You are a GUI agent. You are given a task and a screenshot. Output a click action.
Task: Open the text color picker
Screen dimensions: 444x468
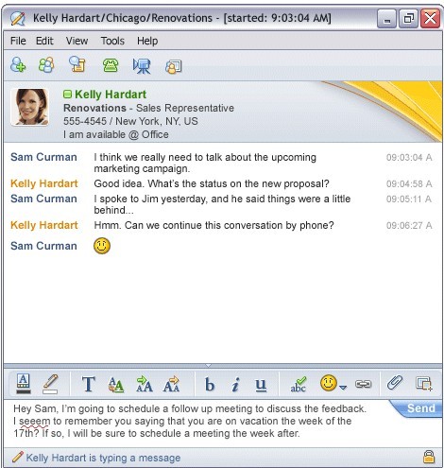click(24, 384)
